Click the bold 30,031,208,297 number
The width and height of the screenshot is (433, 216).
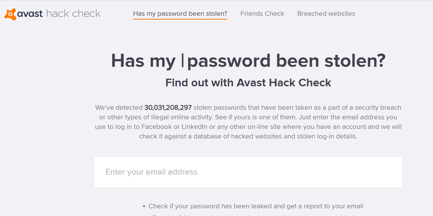pos(168,107)
